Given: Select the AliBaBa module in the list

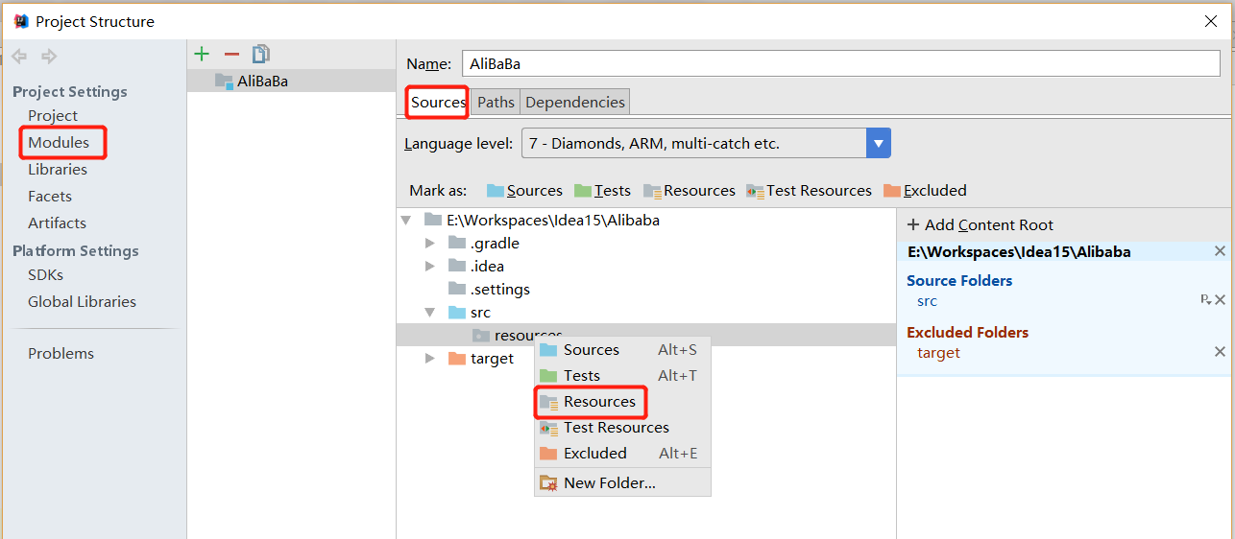Looking at the screenshot, I should (x=292, y=81).
